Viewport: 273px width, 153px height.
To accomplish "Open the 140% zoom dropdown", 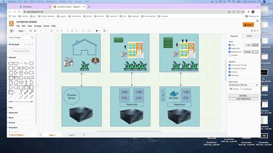I will (x=22, y=31).
